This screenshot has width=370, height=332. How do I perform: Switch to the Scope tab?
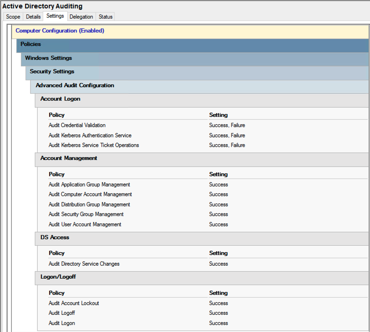(x=13, y=17)
